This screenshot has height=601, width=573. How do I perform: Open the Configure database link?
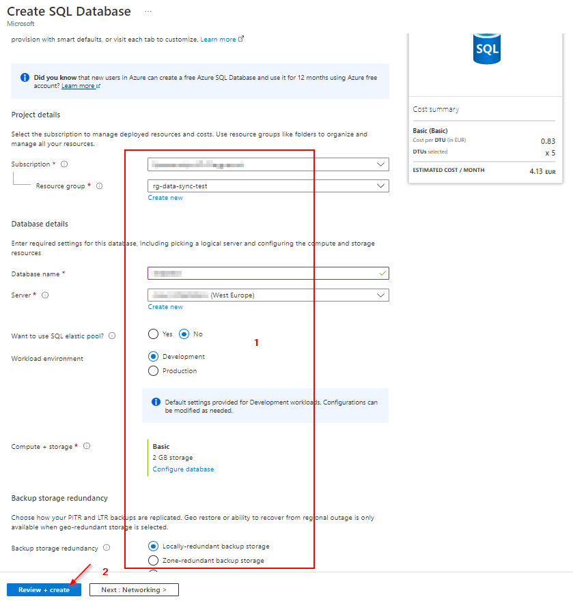[x=183, y=469]
